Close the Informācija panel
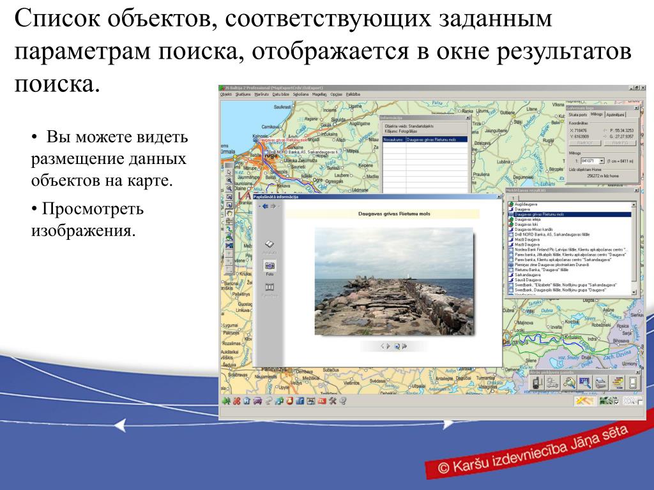 (x=468, y=118)
